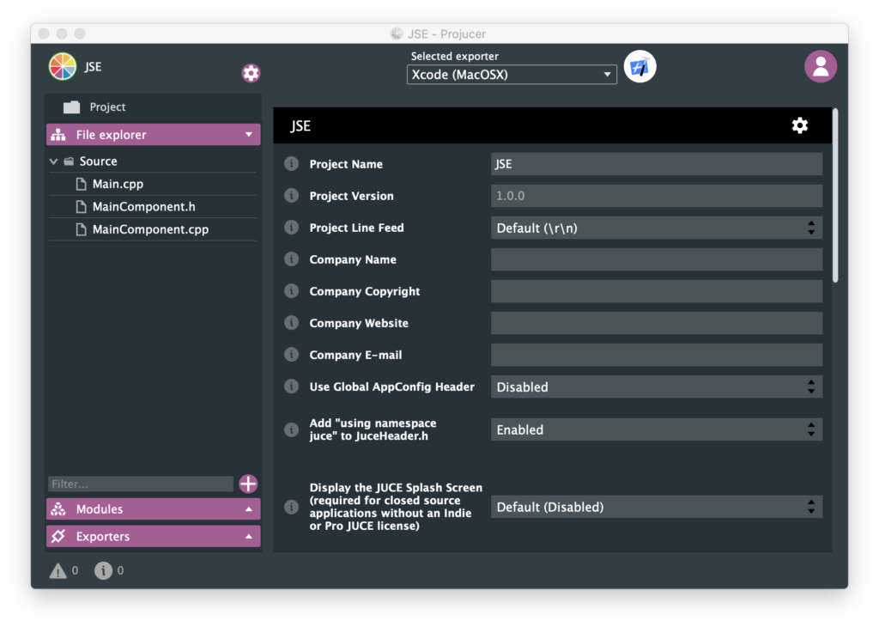Click the warning triangle icon in status bar
The image size is (879, 627).
pos(58,570)
